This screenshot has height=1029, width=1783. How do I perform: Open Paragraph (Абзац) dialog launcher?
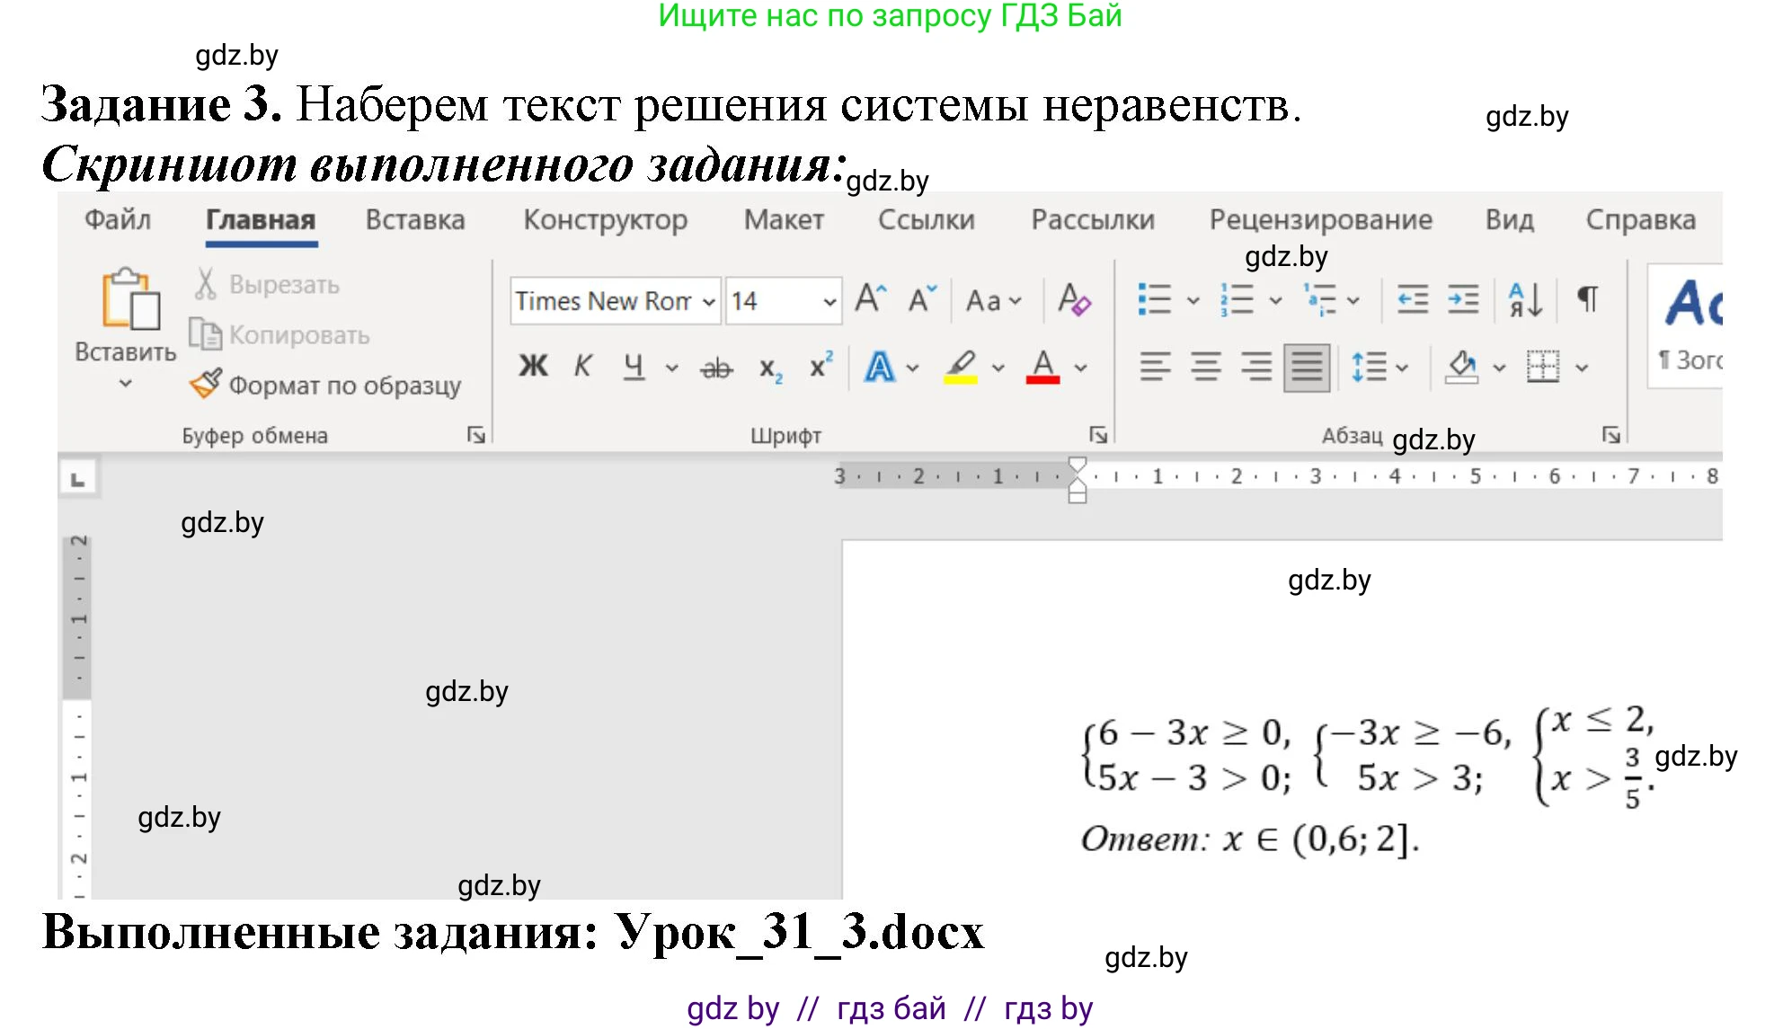pyautogui.click(x=1611, y=436)
